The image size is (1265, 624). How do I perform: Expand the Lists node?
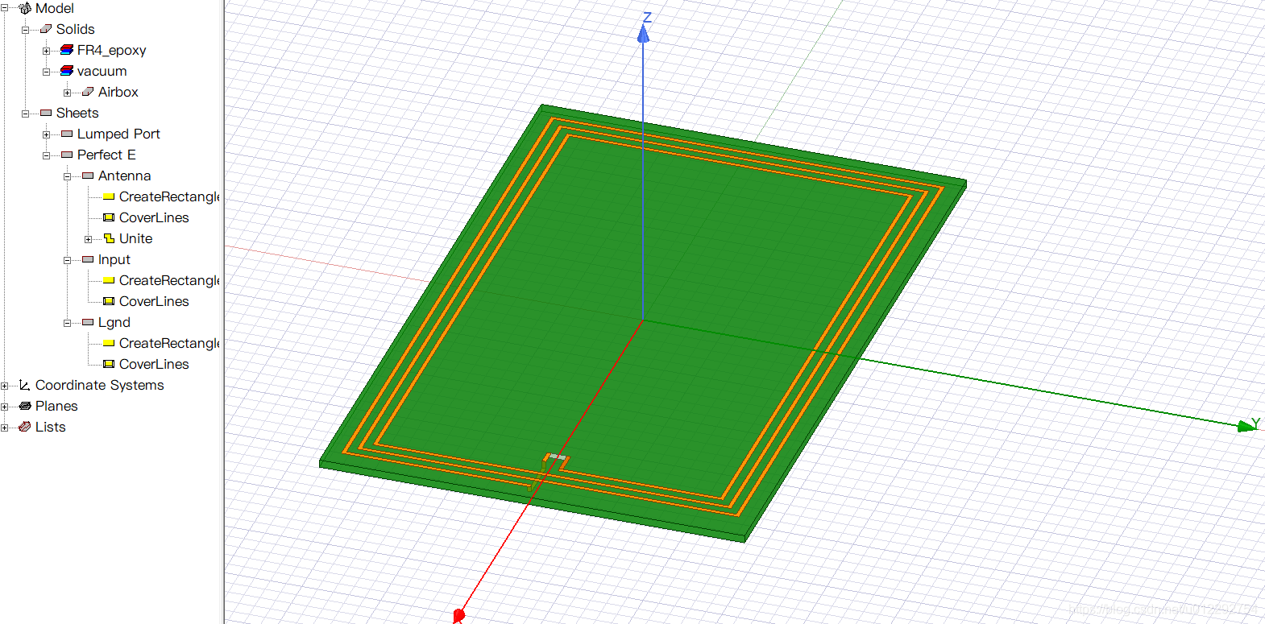point(4,428)
